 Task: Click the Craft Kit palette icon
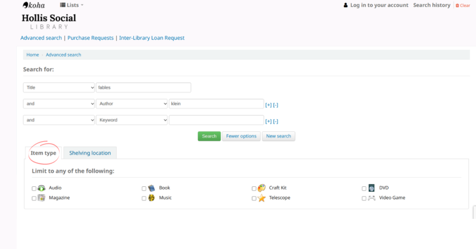261,188
